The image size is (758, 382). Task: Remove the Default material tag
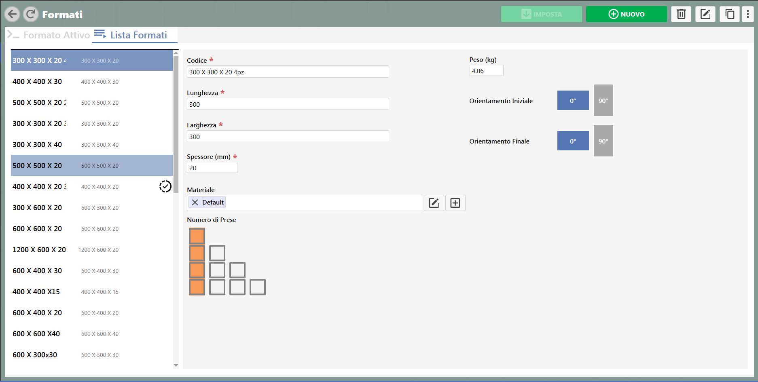(x=195, y=203)
